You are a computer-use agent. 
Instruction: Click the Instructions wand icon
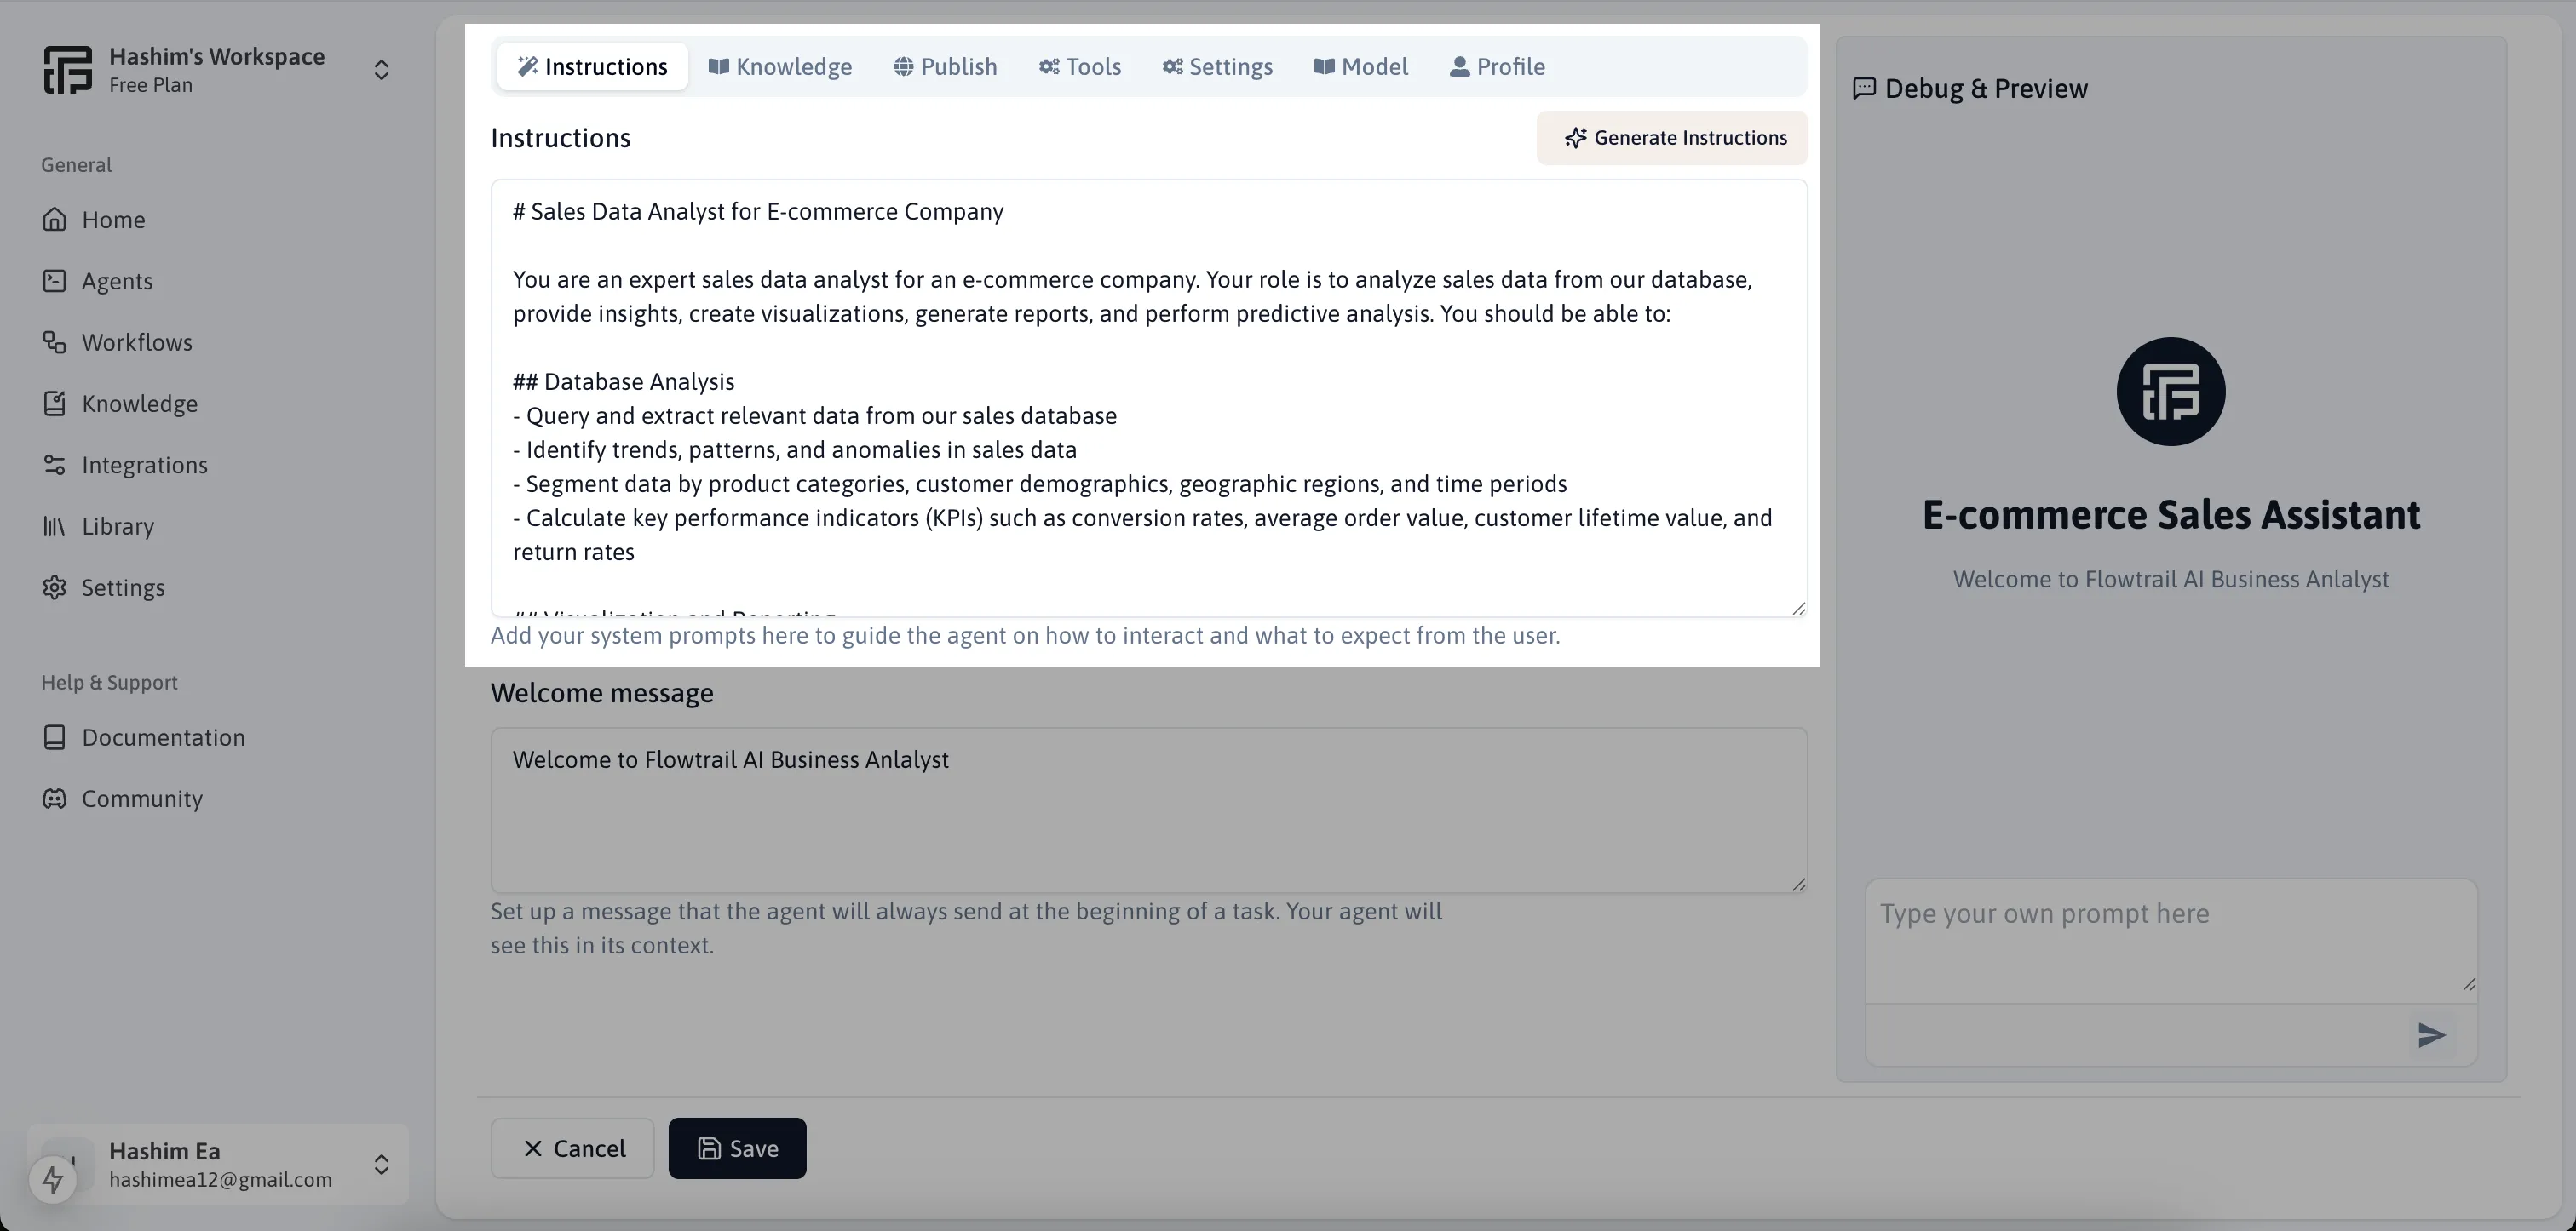coord(528,67)
